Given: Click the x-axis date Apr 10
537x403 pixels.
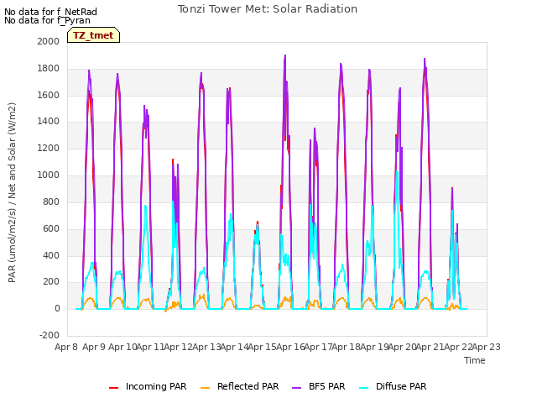Looking at the screenshot, I should [x=123, y=347].
